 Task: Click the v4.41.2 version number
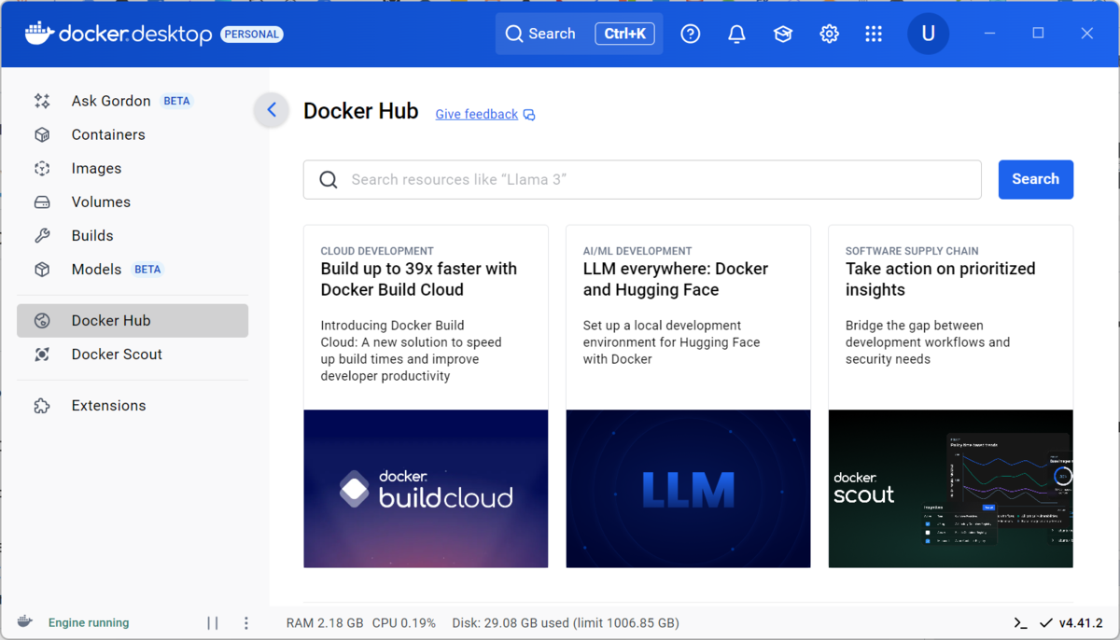[1081, 622]
